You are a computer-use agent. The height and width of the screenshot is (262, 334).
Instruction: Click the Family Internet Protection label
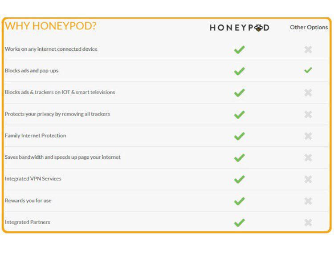coord(35,136)
